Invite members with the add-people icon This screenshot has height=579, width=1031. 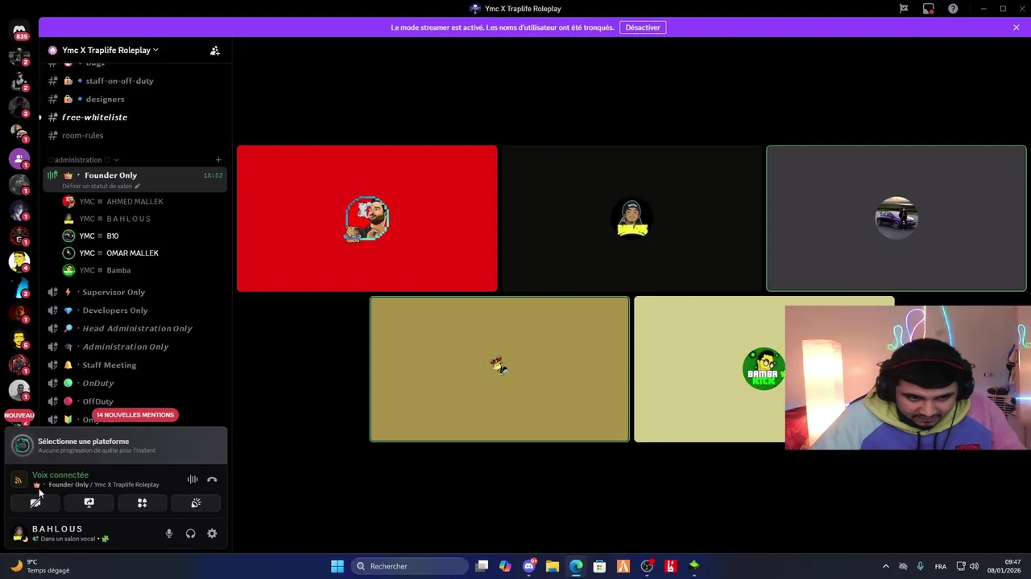pyautogui.click(x=215, y=50)
